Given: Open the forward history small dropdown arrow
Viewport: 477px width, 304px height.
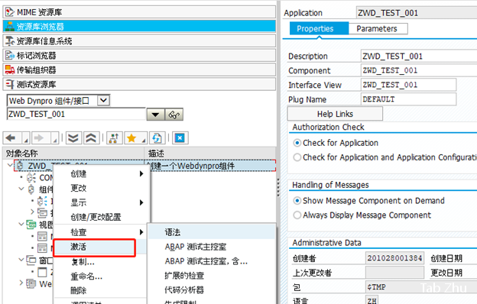Looking at the screenshot, I should 55,139.
